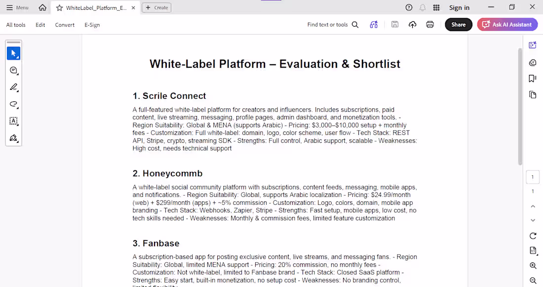Switch to the WhiteLabel_Platform_E... tab
Viewport: 543px width, 287px height.
coord(96,7)
